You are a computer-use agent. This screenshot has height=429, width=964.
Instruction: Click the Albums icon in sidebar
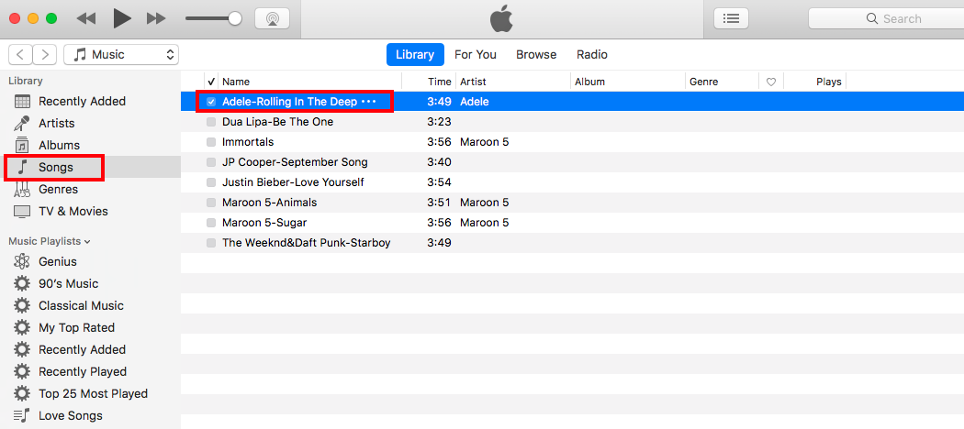[22, 146]
